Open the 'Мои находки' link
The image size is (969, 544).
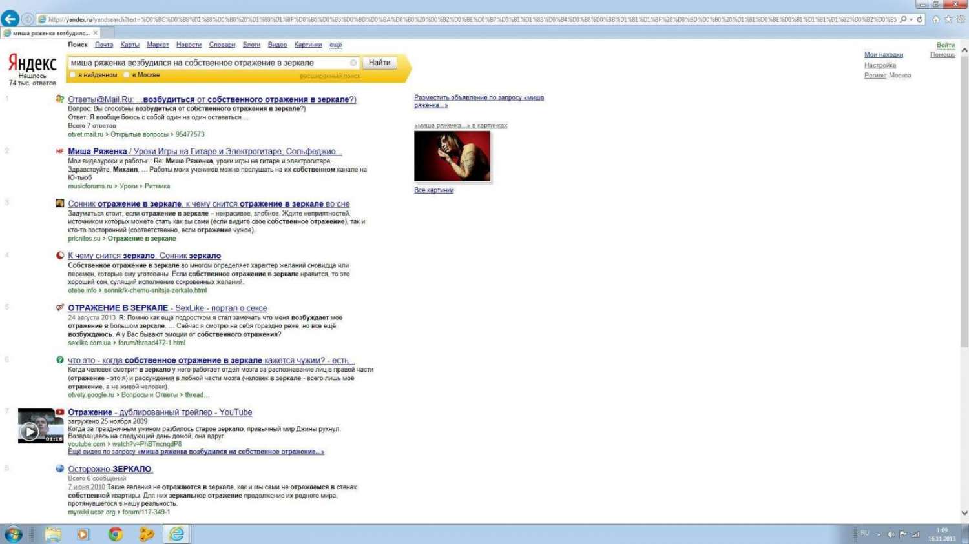pos(884,55)
